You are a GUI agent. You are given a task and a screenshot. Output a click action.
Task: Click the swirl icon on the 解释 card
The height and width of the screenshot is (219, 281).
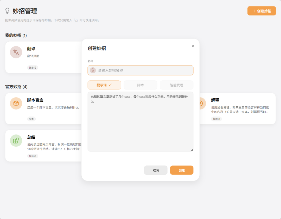point(201,103)
